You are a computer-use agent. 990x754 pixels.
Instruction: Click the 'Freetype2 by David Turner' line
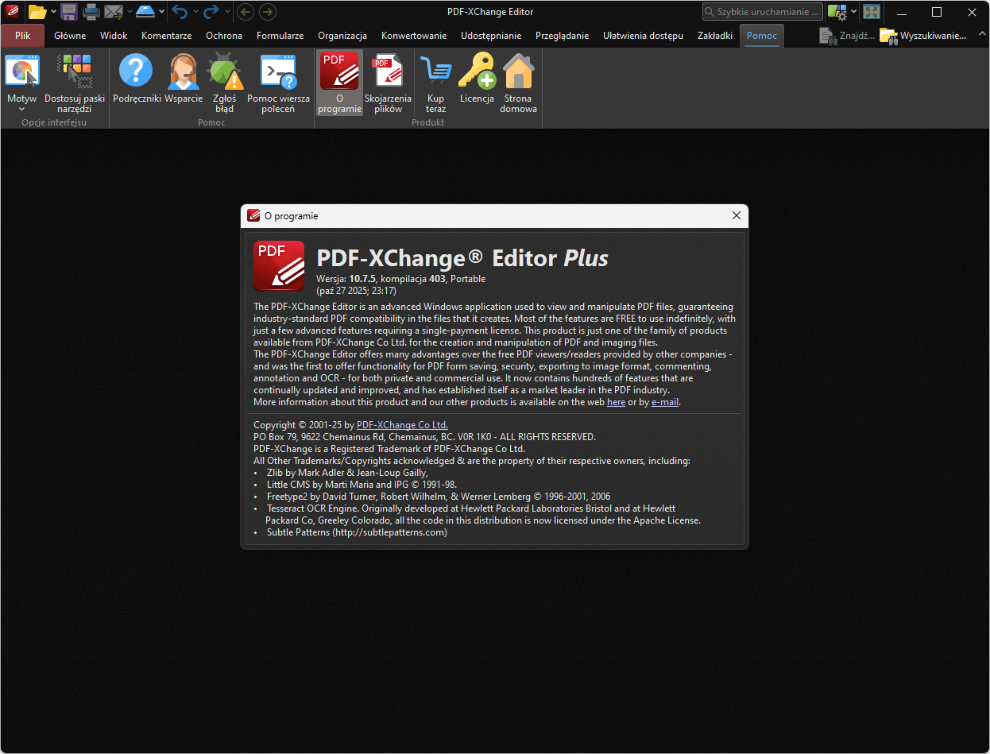[x=439, y=496]
